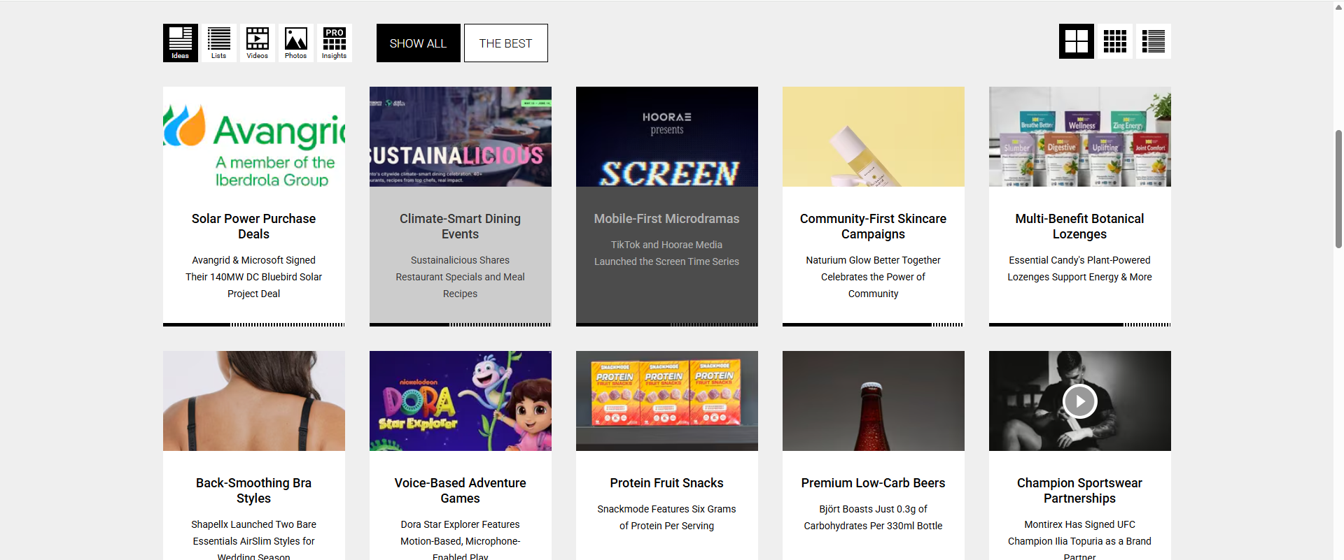Play the Champion Sportswear Partnerships video
This screenshot has height=560, width=1344.
click(1080, 401)
